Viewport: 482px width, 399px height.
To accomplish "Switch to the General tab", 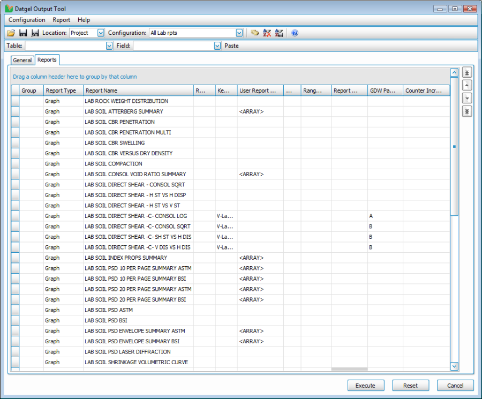I will 22,61.
